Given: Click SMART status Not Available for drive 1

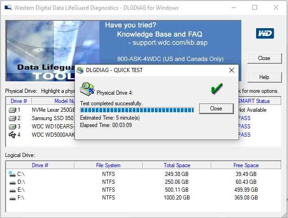Looking at the screenshot, I should click(x=252, y=110).
